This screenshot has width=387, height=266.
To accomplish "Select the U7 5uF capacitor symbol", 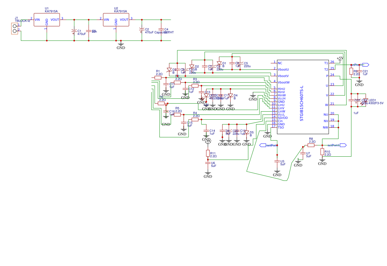I will [x=302, y=153].
